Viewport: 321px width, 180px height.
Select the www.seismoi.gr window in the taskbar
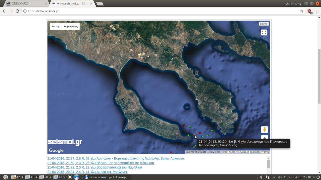tap(107, 177)
